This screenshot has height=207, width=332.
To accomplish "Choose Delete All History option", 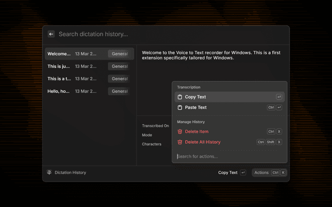I will (x=202, y=142).
